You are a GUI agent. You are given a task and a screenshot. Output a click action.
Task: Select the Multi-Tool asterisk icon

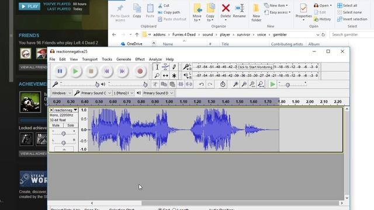click(x=174, y=76)
